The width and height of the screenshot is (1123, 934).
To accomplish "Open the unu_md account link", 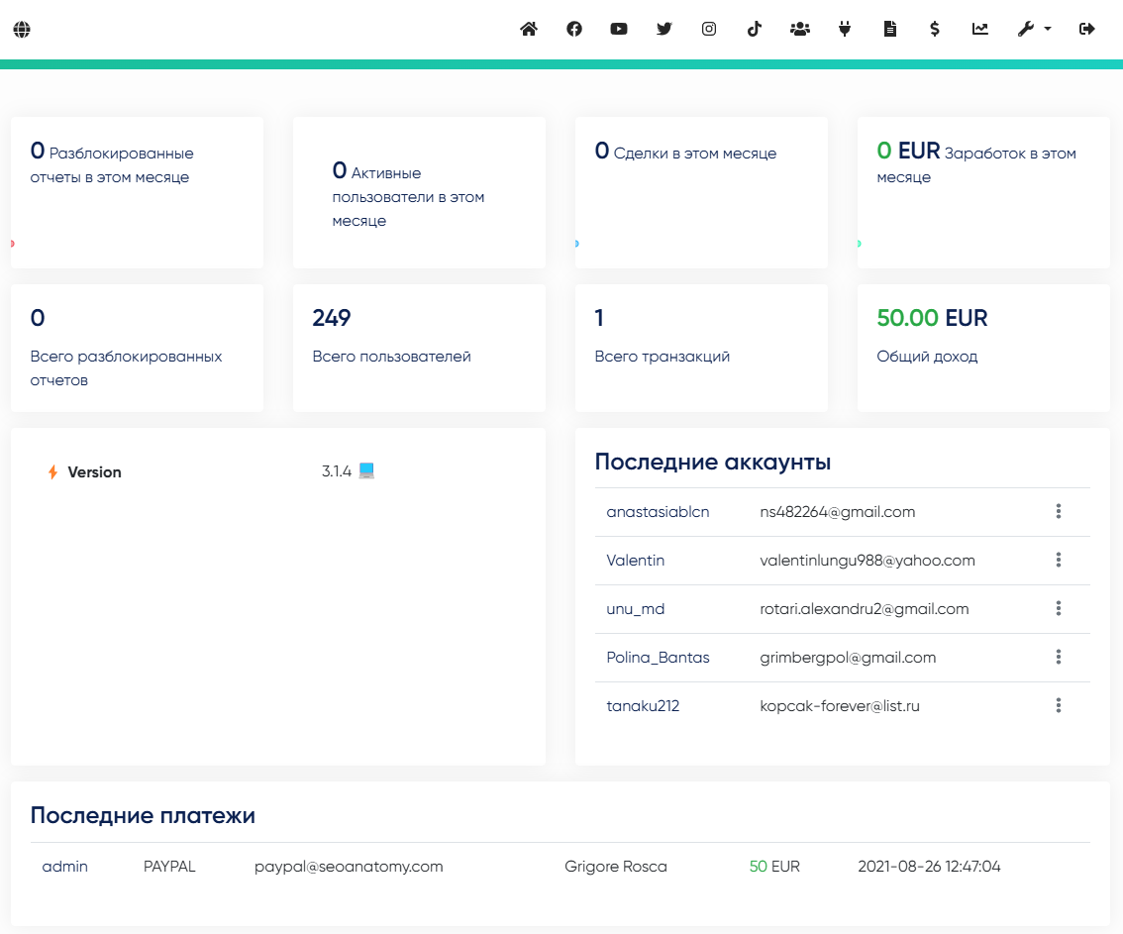I will point(635,609).
